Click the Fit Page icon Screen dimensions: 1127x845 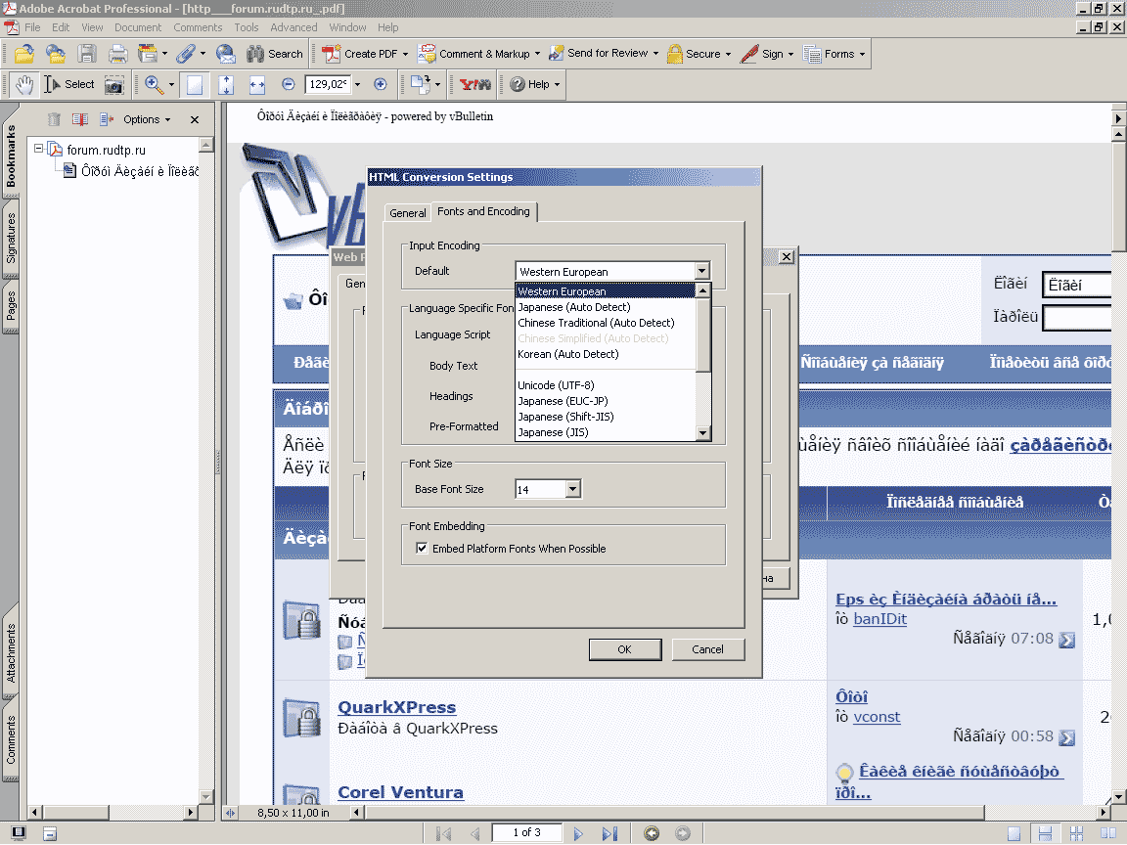pyautogui.click(x=226, y=85)
